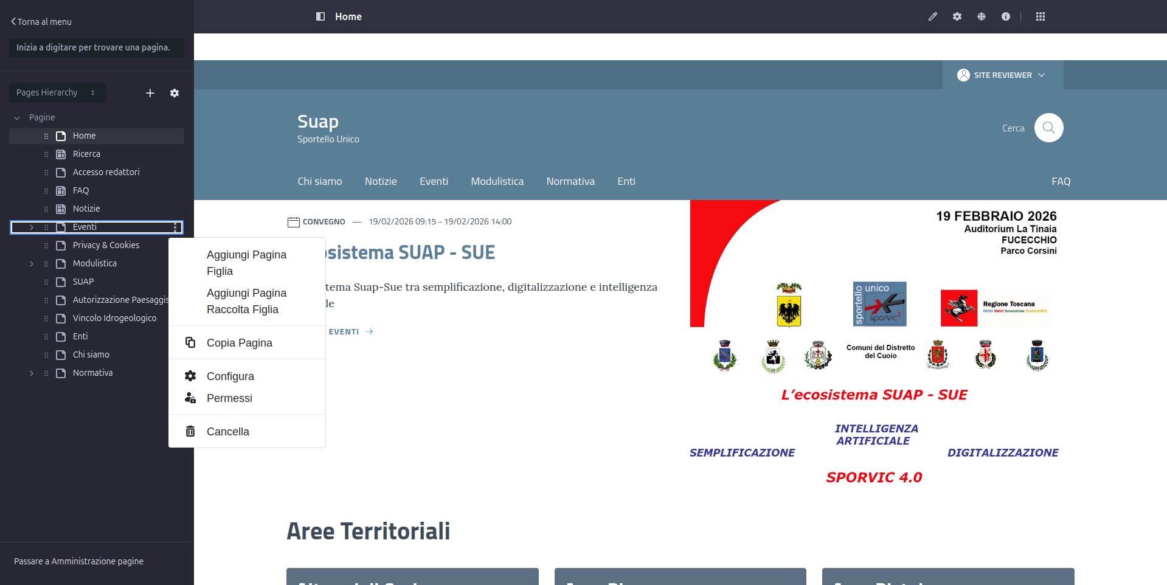Click Torna al menu link
The width and height of the screenshot is (1167, 585).
point(41,22)
